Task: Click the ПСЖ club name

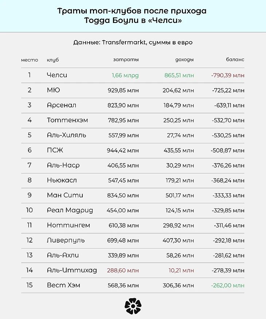Action: [x=55, y=150]
